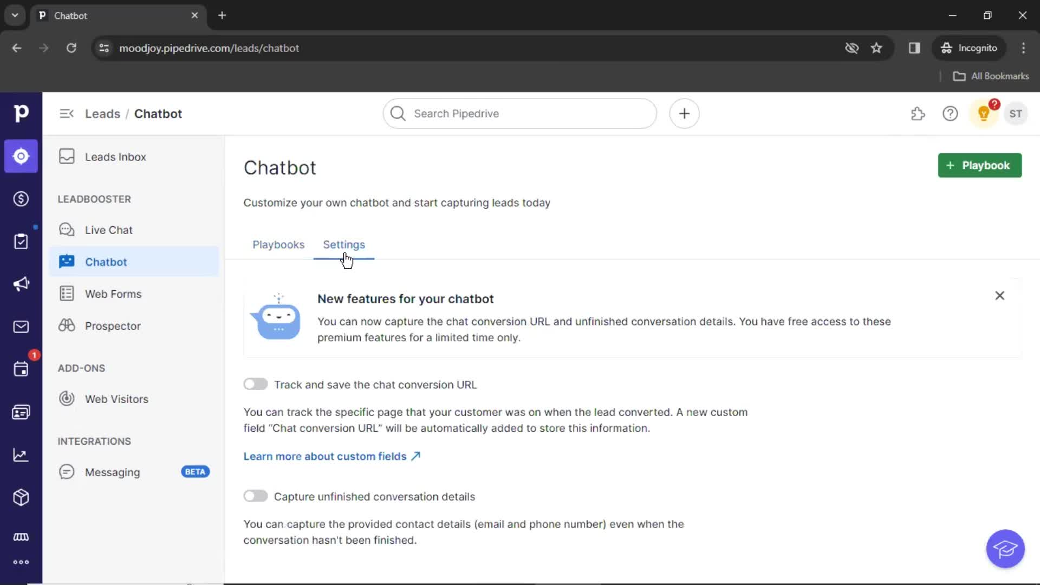1040x585 pixels.
Task: Open the Search Pipedrive input field
Action: 520,114
